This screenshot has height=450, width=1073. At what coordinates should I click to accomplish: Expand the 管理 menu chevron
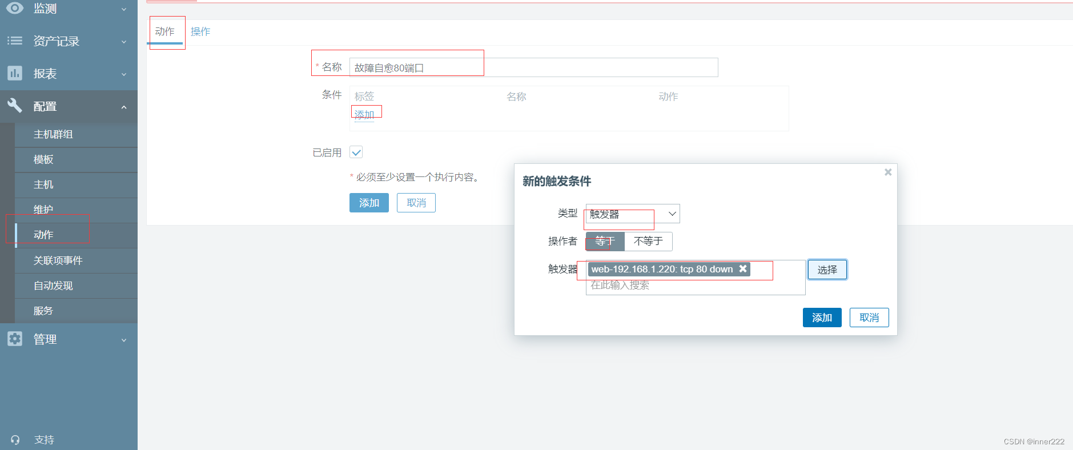tap(124, 340)
